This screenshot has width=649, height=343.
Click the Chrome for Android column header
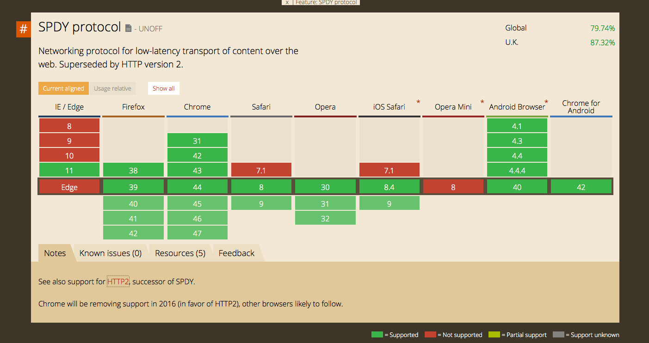581,107
